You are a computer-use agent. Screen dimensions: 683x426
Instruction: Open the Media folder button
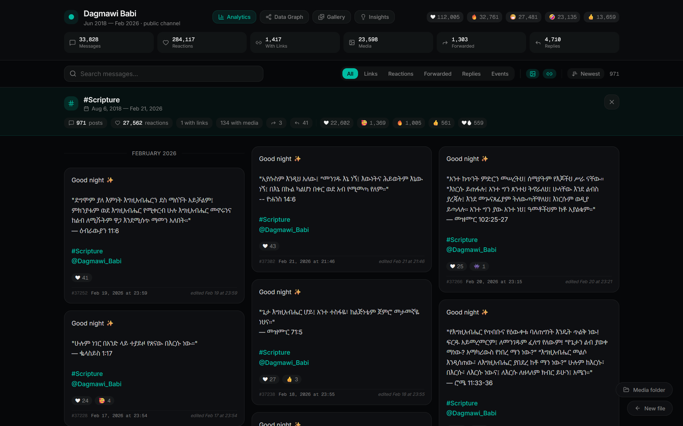click(644, 390)
